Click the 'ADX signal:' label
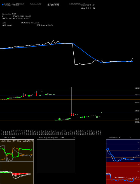 (7, 25)
